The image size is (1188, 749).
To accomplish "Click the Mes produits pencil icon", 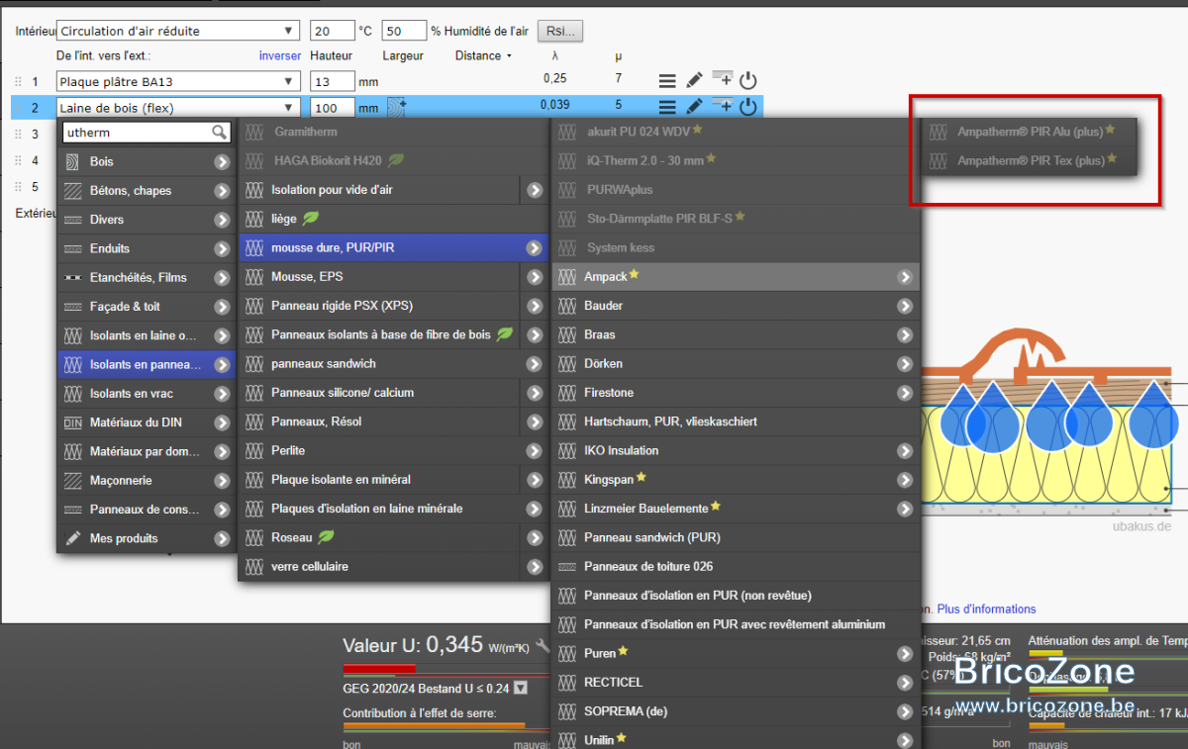I will point(73,539).
